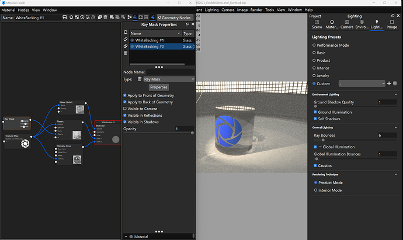Viewport: 403px width, 240px height.
Task: Select the Glass (Solid) node thumbnail
Action: [x=80, y=109]
